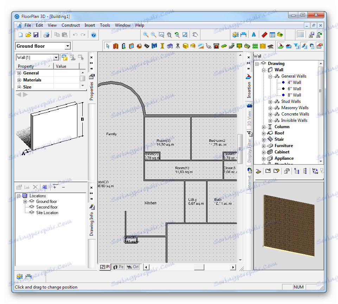Click the blue Help question mark icon
Image resolution: width=338 pixels, height=304 pixels.
93,35
